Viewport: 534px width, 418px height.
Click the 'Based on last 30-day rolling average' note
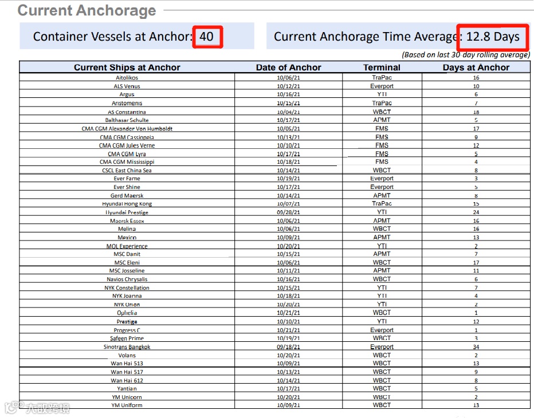point(466,55)
